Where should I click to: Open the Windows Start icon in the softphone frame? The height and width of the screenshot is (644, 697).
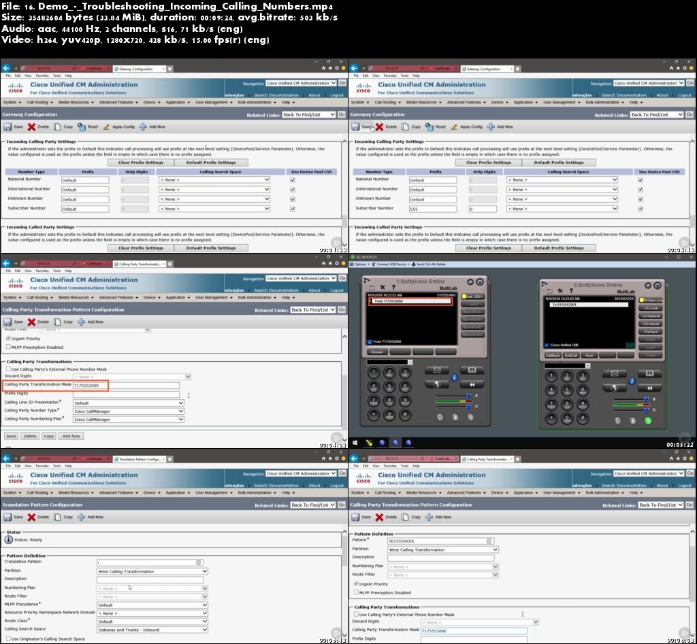[355, 442]
